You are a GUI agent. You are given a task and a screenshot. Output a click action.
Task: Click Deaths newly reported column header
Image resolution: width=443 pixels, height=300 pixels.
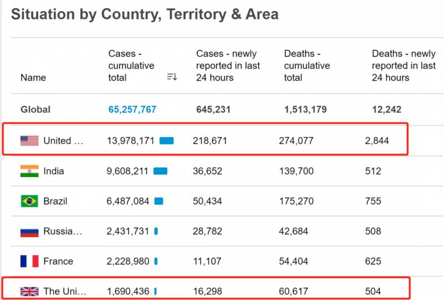(x=404, y=65)
